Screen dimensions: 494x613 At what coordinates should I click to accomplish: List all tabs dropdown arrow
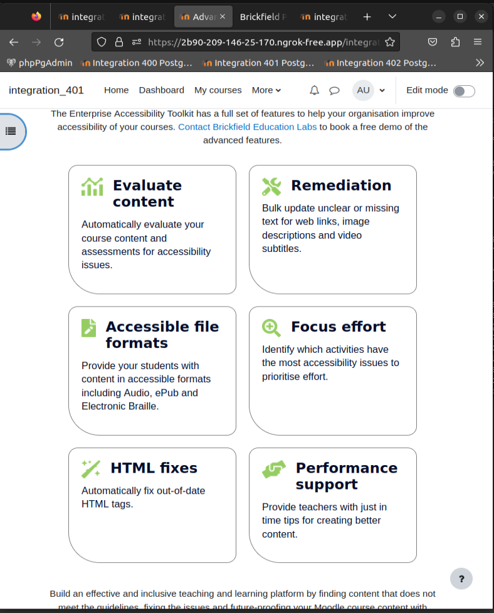point(392,17)
